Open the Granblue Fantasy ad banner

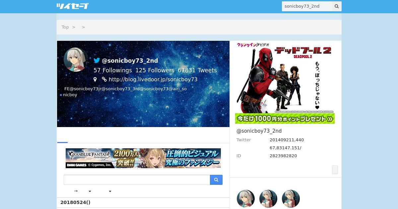pos(143,158)
